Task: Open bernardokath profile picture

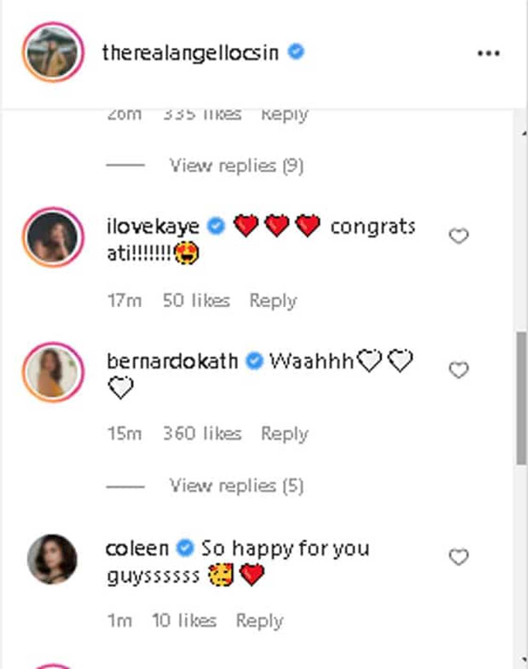Action: point(52,372)
